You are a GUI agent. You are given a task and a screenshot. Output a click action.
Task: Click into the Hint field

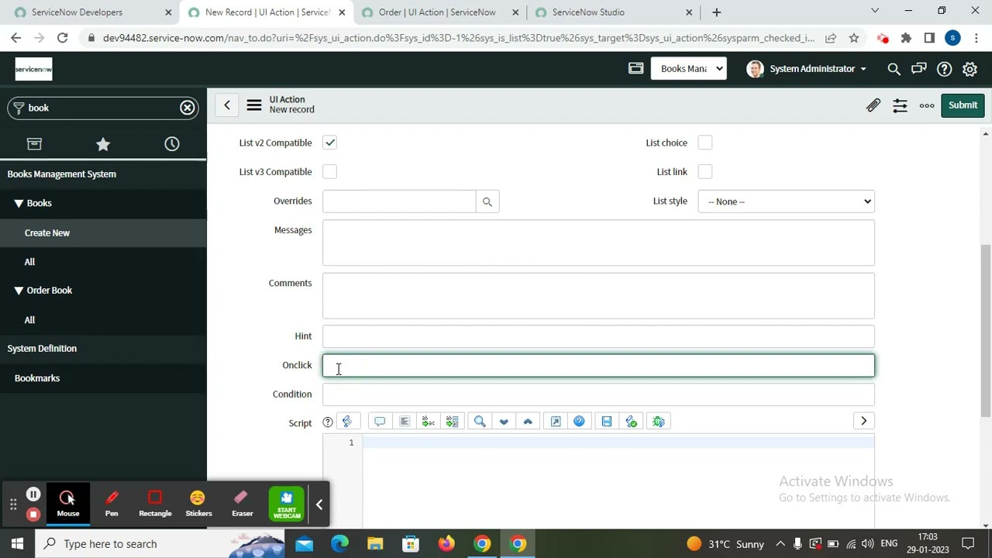[598, 336]
